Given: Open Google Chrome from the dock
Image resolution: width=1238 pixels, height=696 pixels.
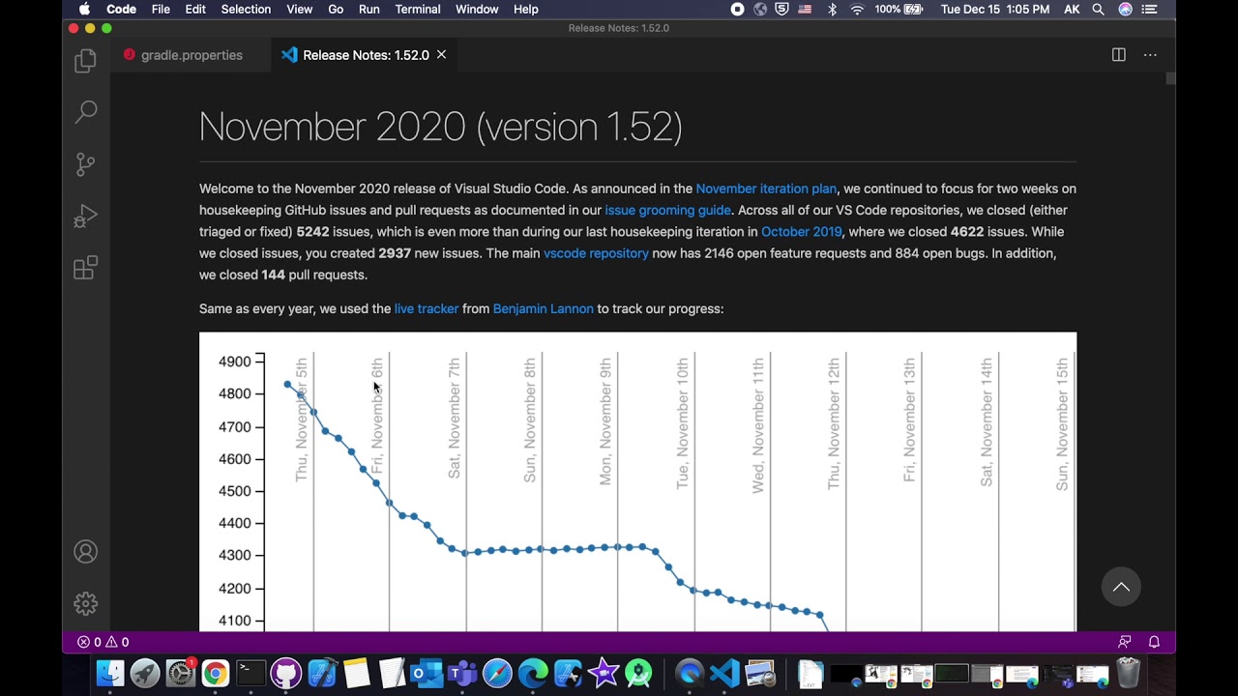Looking at the screenshot, I should coord(216,673).
